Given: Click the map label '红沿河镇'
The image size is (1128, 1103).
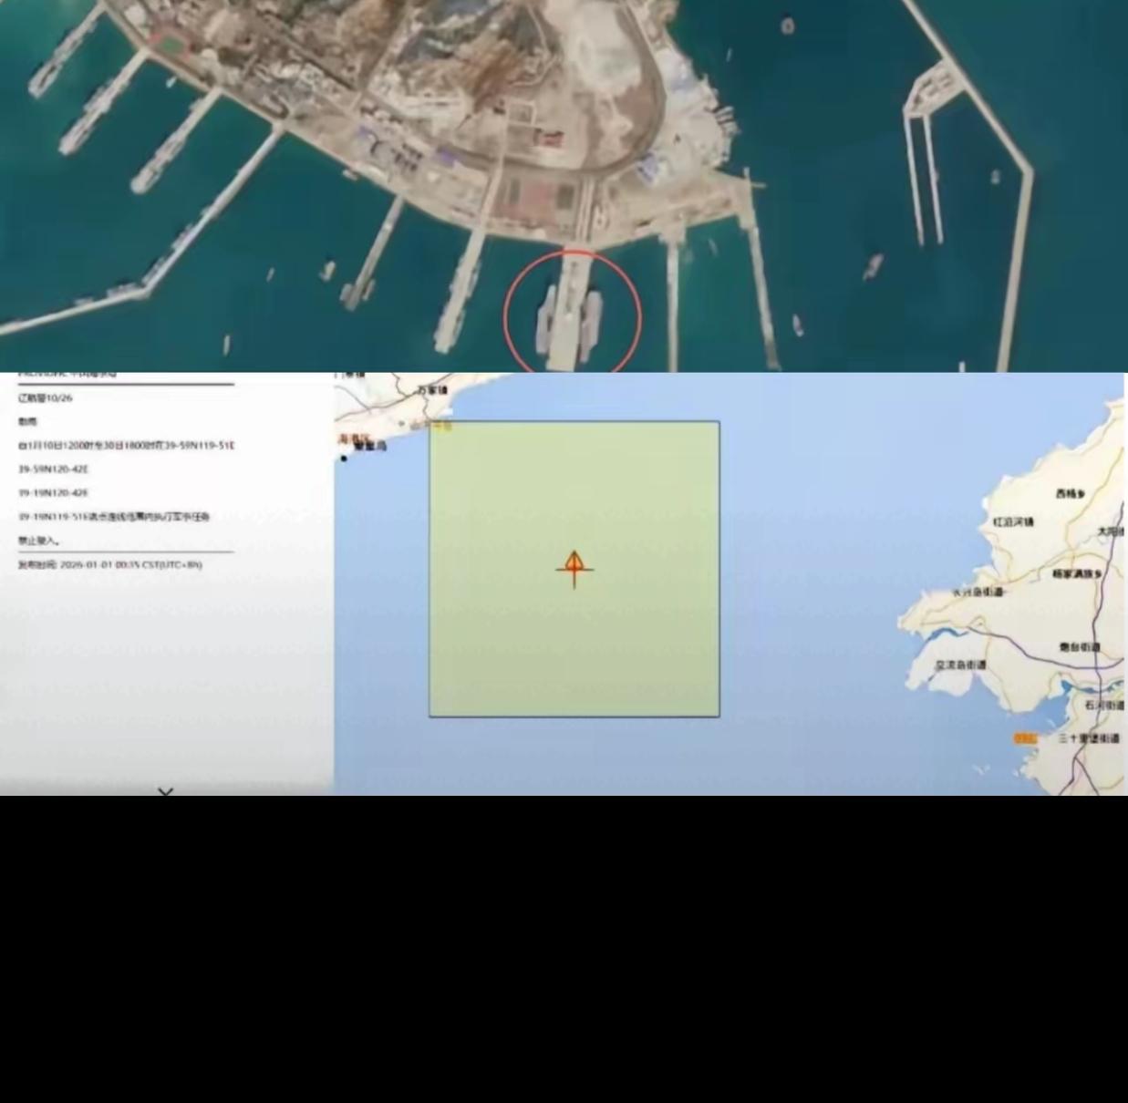Looking at the screenshot, I should click(1013, 522).
